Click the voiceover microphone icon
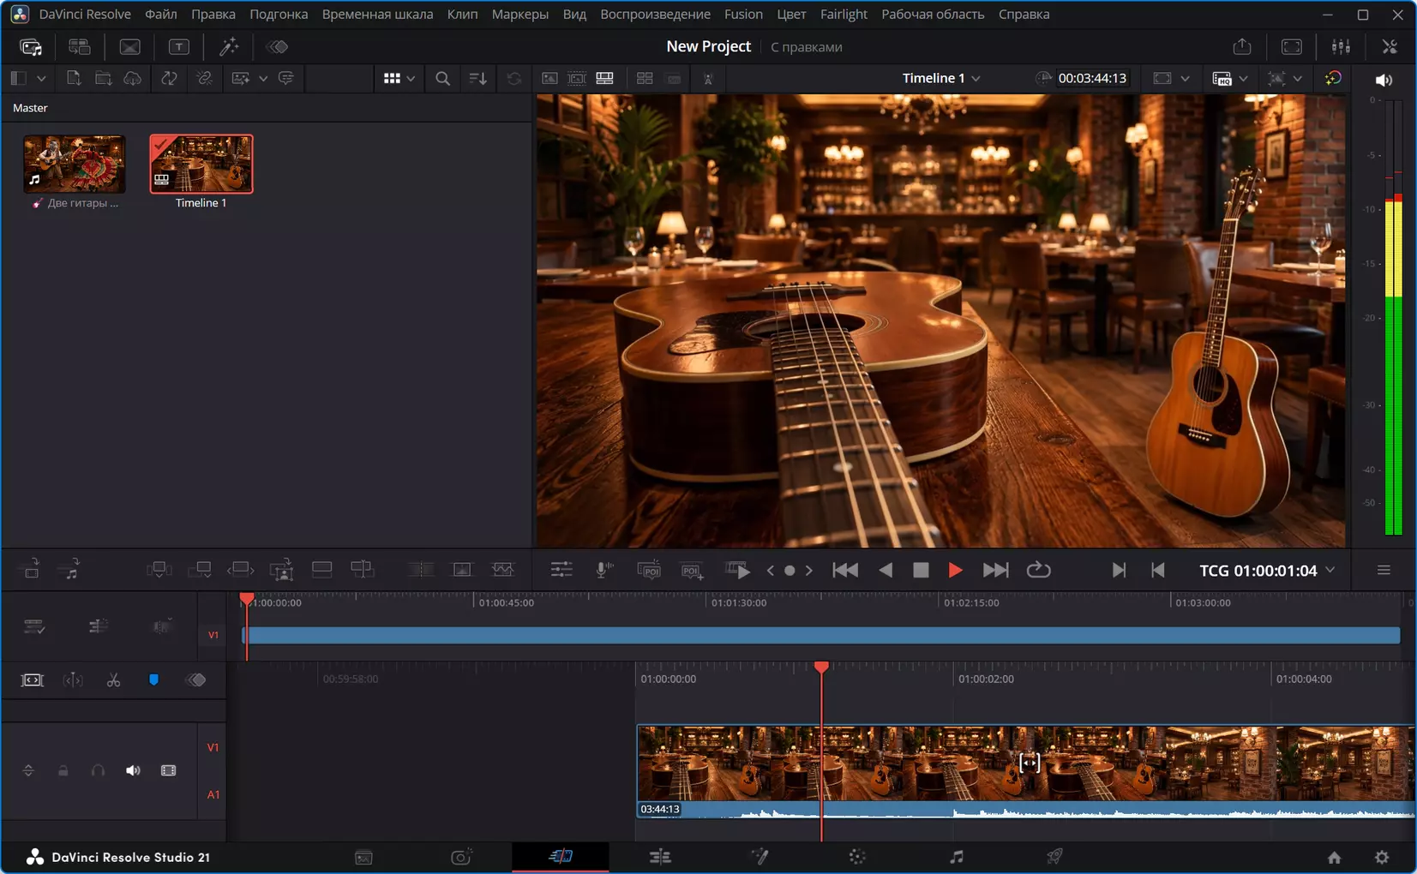1417x874 pixels. click(604, 570)
